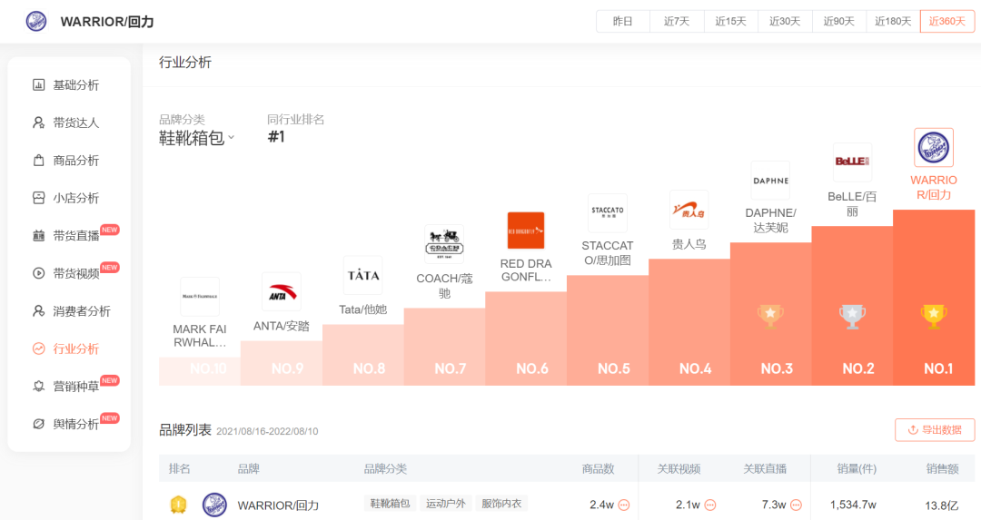Viewport: 981px width, 520px height.
Task: Click the #1 industry rank value
Action: pyautogui.click(x=276, y=137)
